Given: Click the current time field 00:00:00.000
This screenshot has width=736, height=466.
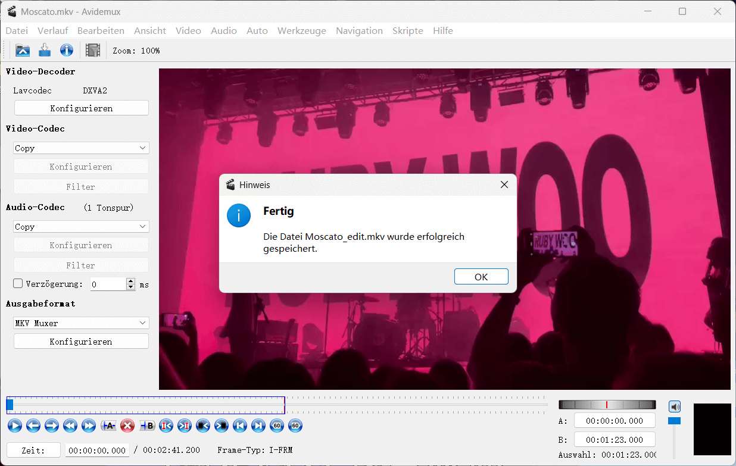Looking at the screenshot, I should (97, 451).
